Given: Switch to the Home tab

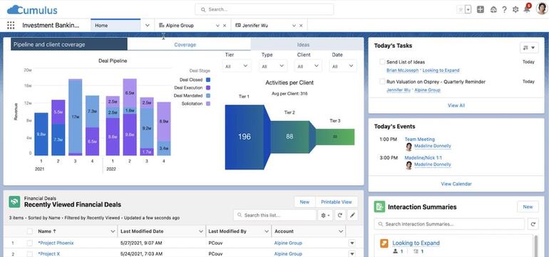Looking at the screenshot, I should (x=116, y=26).
